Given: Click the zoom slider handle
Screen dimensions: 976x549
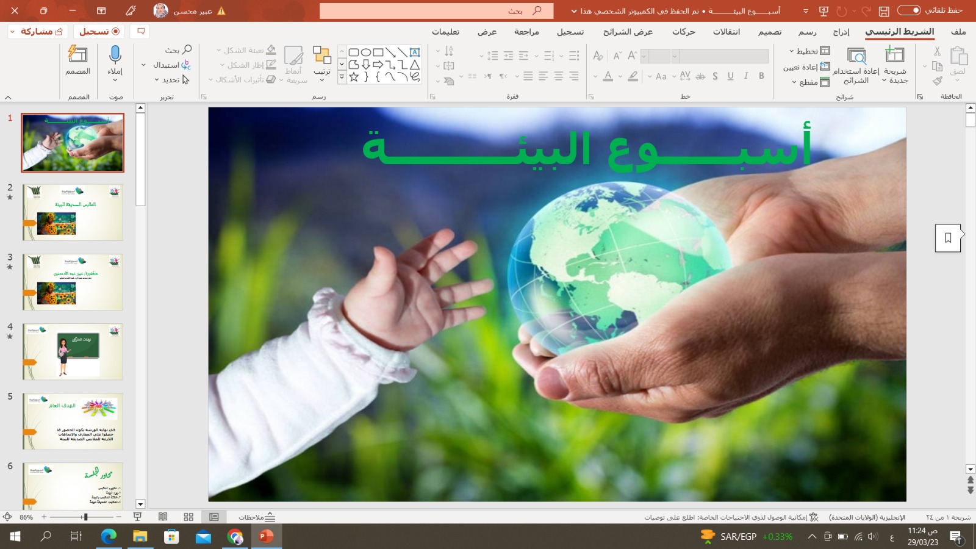Looking at the screenshot, I should (x=85, y=517).
